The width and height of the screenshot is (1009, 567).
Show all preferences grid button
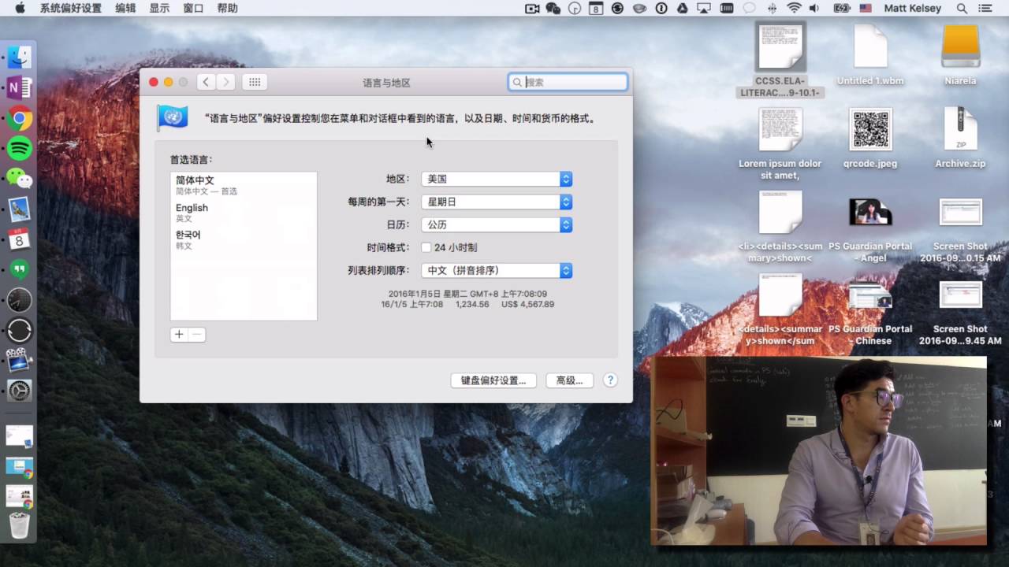[255, 82]
